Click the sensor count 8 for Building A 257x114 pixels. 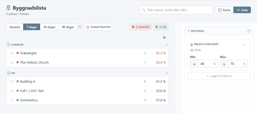point(145,82)
